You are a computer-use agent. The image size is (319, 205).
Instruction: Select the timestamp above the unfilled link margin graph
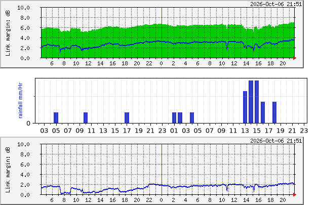[x=276, y=141]
